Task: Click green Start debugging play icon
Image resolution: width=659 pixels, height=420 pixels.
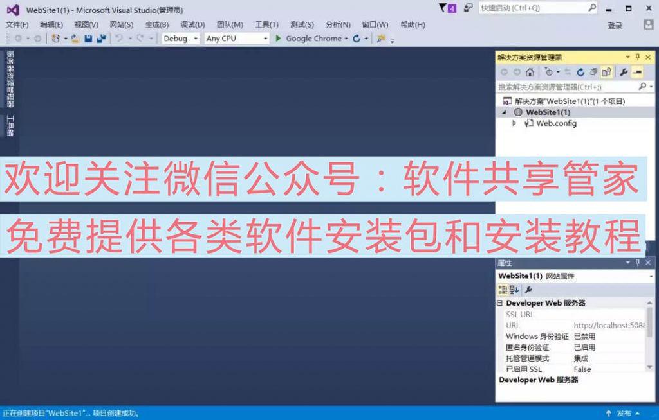Action: pyautogui.click(x=278, y=38)
